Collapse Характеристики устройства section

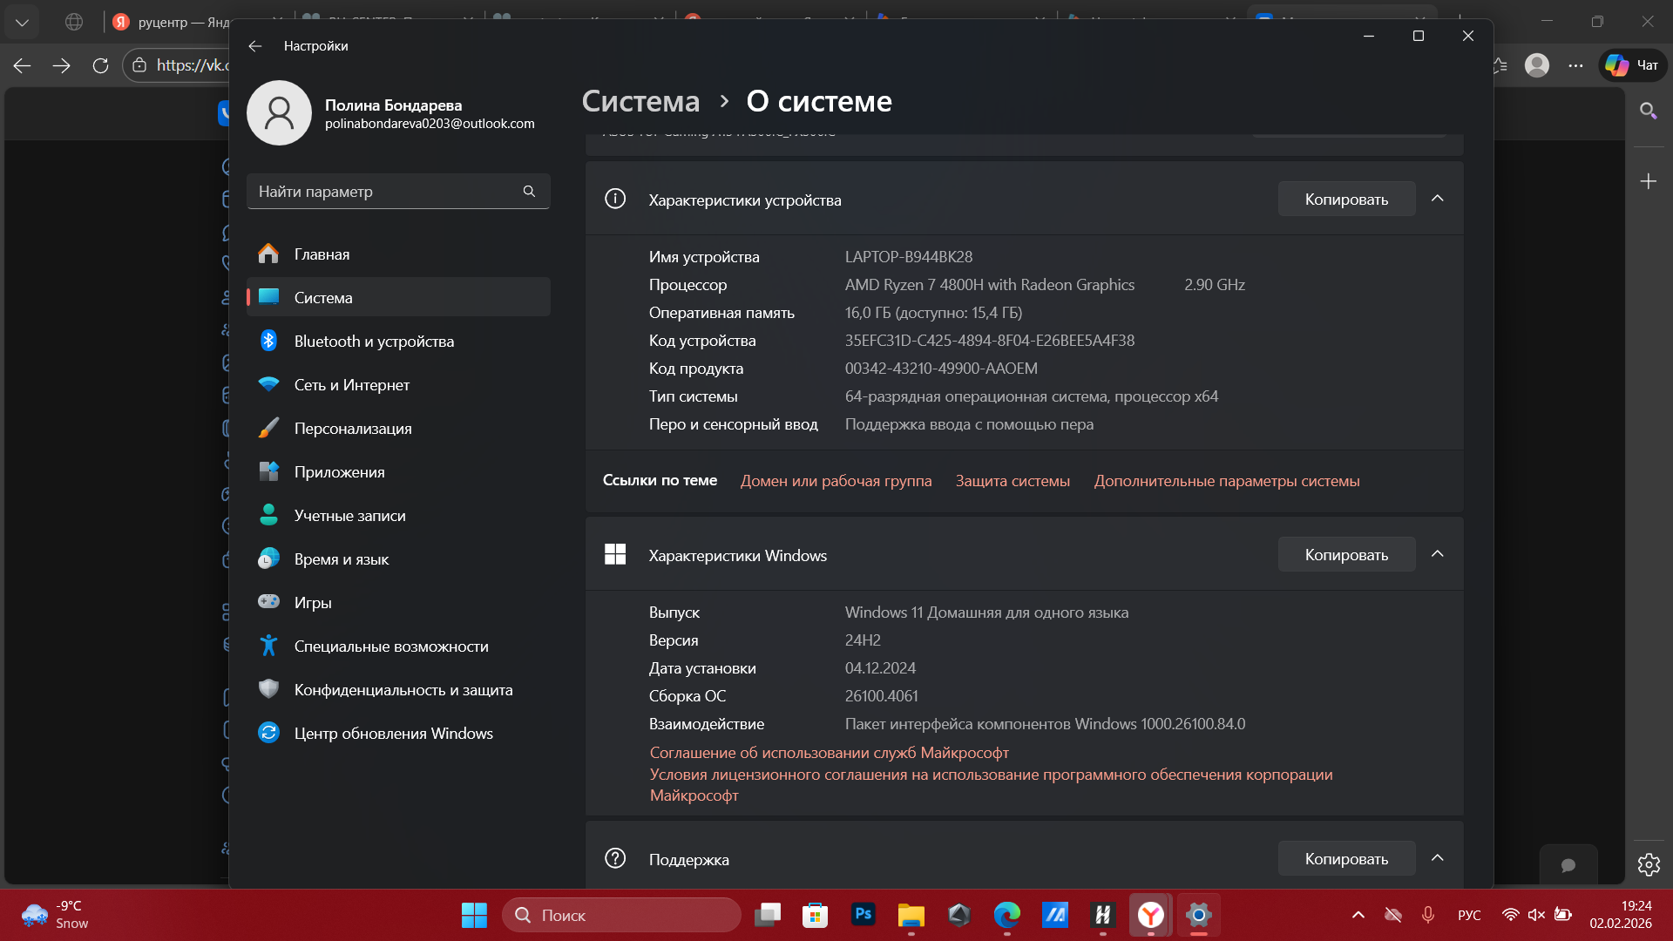click(x=1438, y=200)
